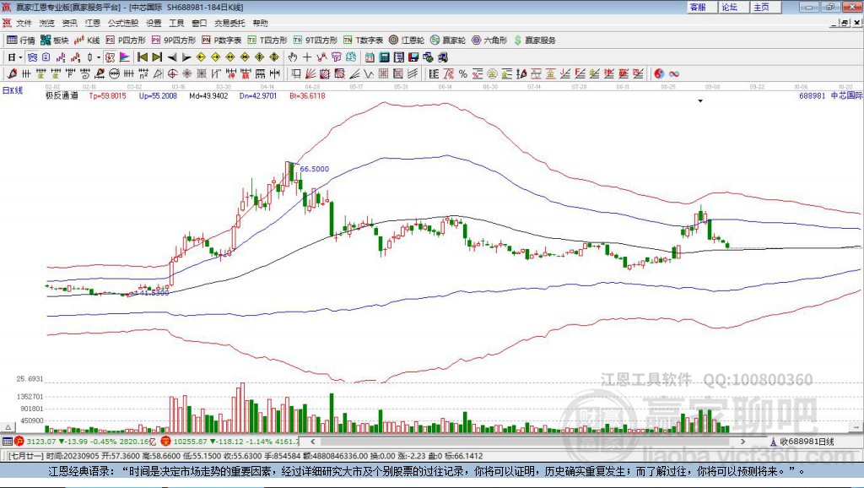Open the 文件 menu
The width and height of the screenshot is (864, 488).
(x=24, y=23)
